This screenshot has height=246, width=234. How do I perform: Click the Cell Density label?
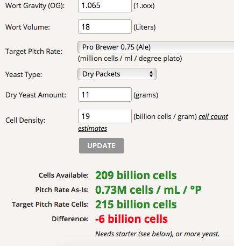[x=25, y=120]
